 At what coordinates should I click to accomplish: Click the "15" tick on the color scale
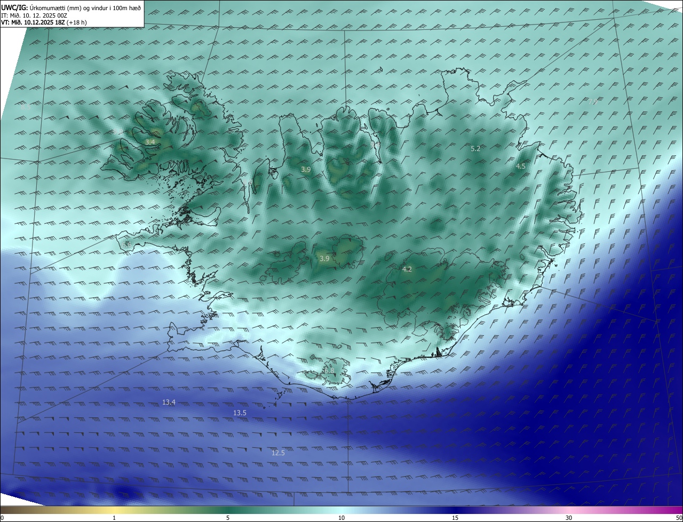[x=455, y=518]
